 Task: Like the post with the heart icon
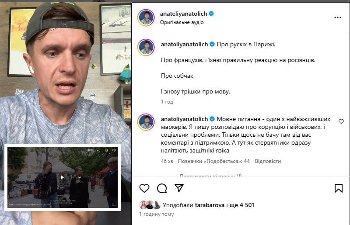[144, 188]
